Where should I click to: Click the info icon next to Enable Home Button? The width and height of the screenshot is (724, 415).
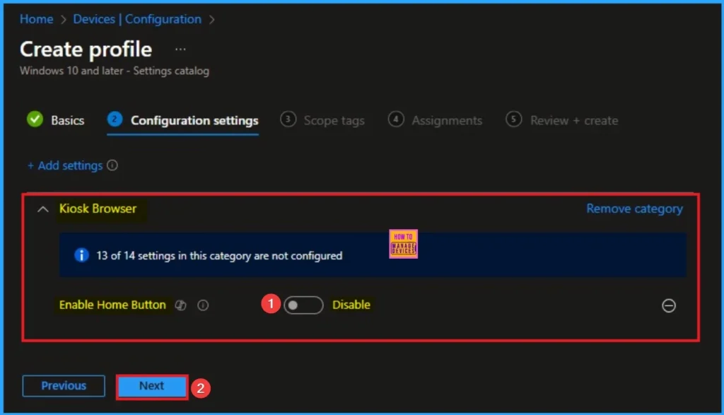click(x=203, y=305)
